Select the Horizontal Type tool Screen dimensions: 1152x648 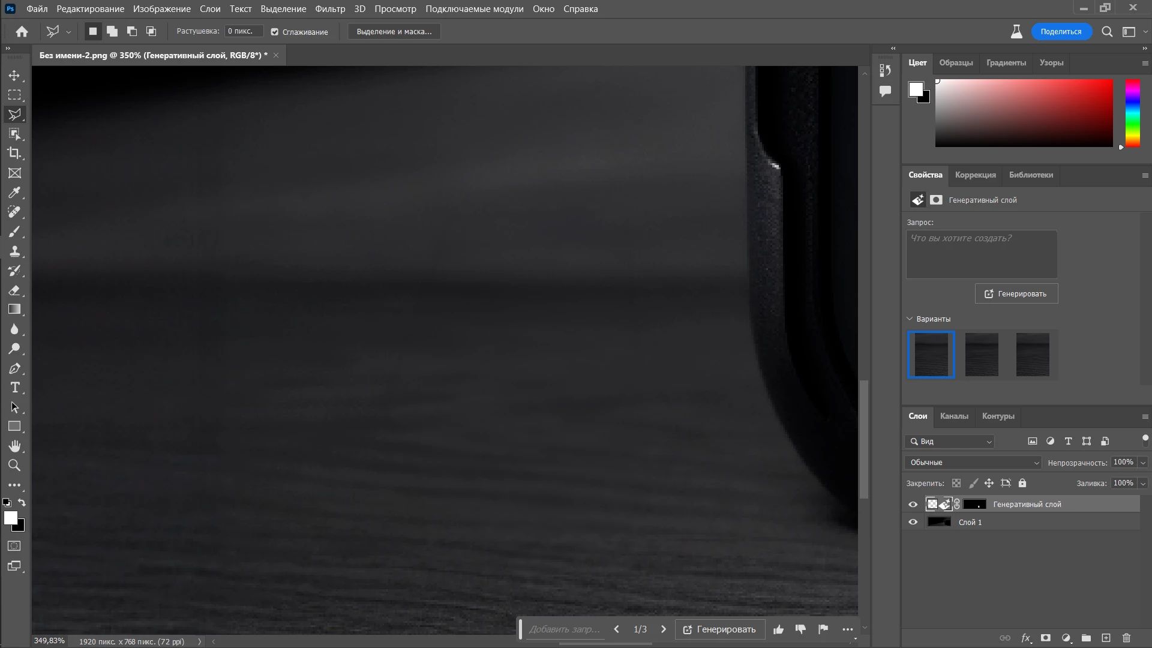(x=14, y=388)
